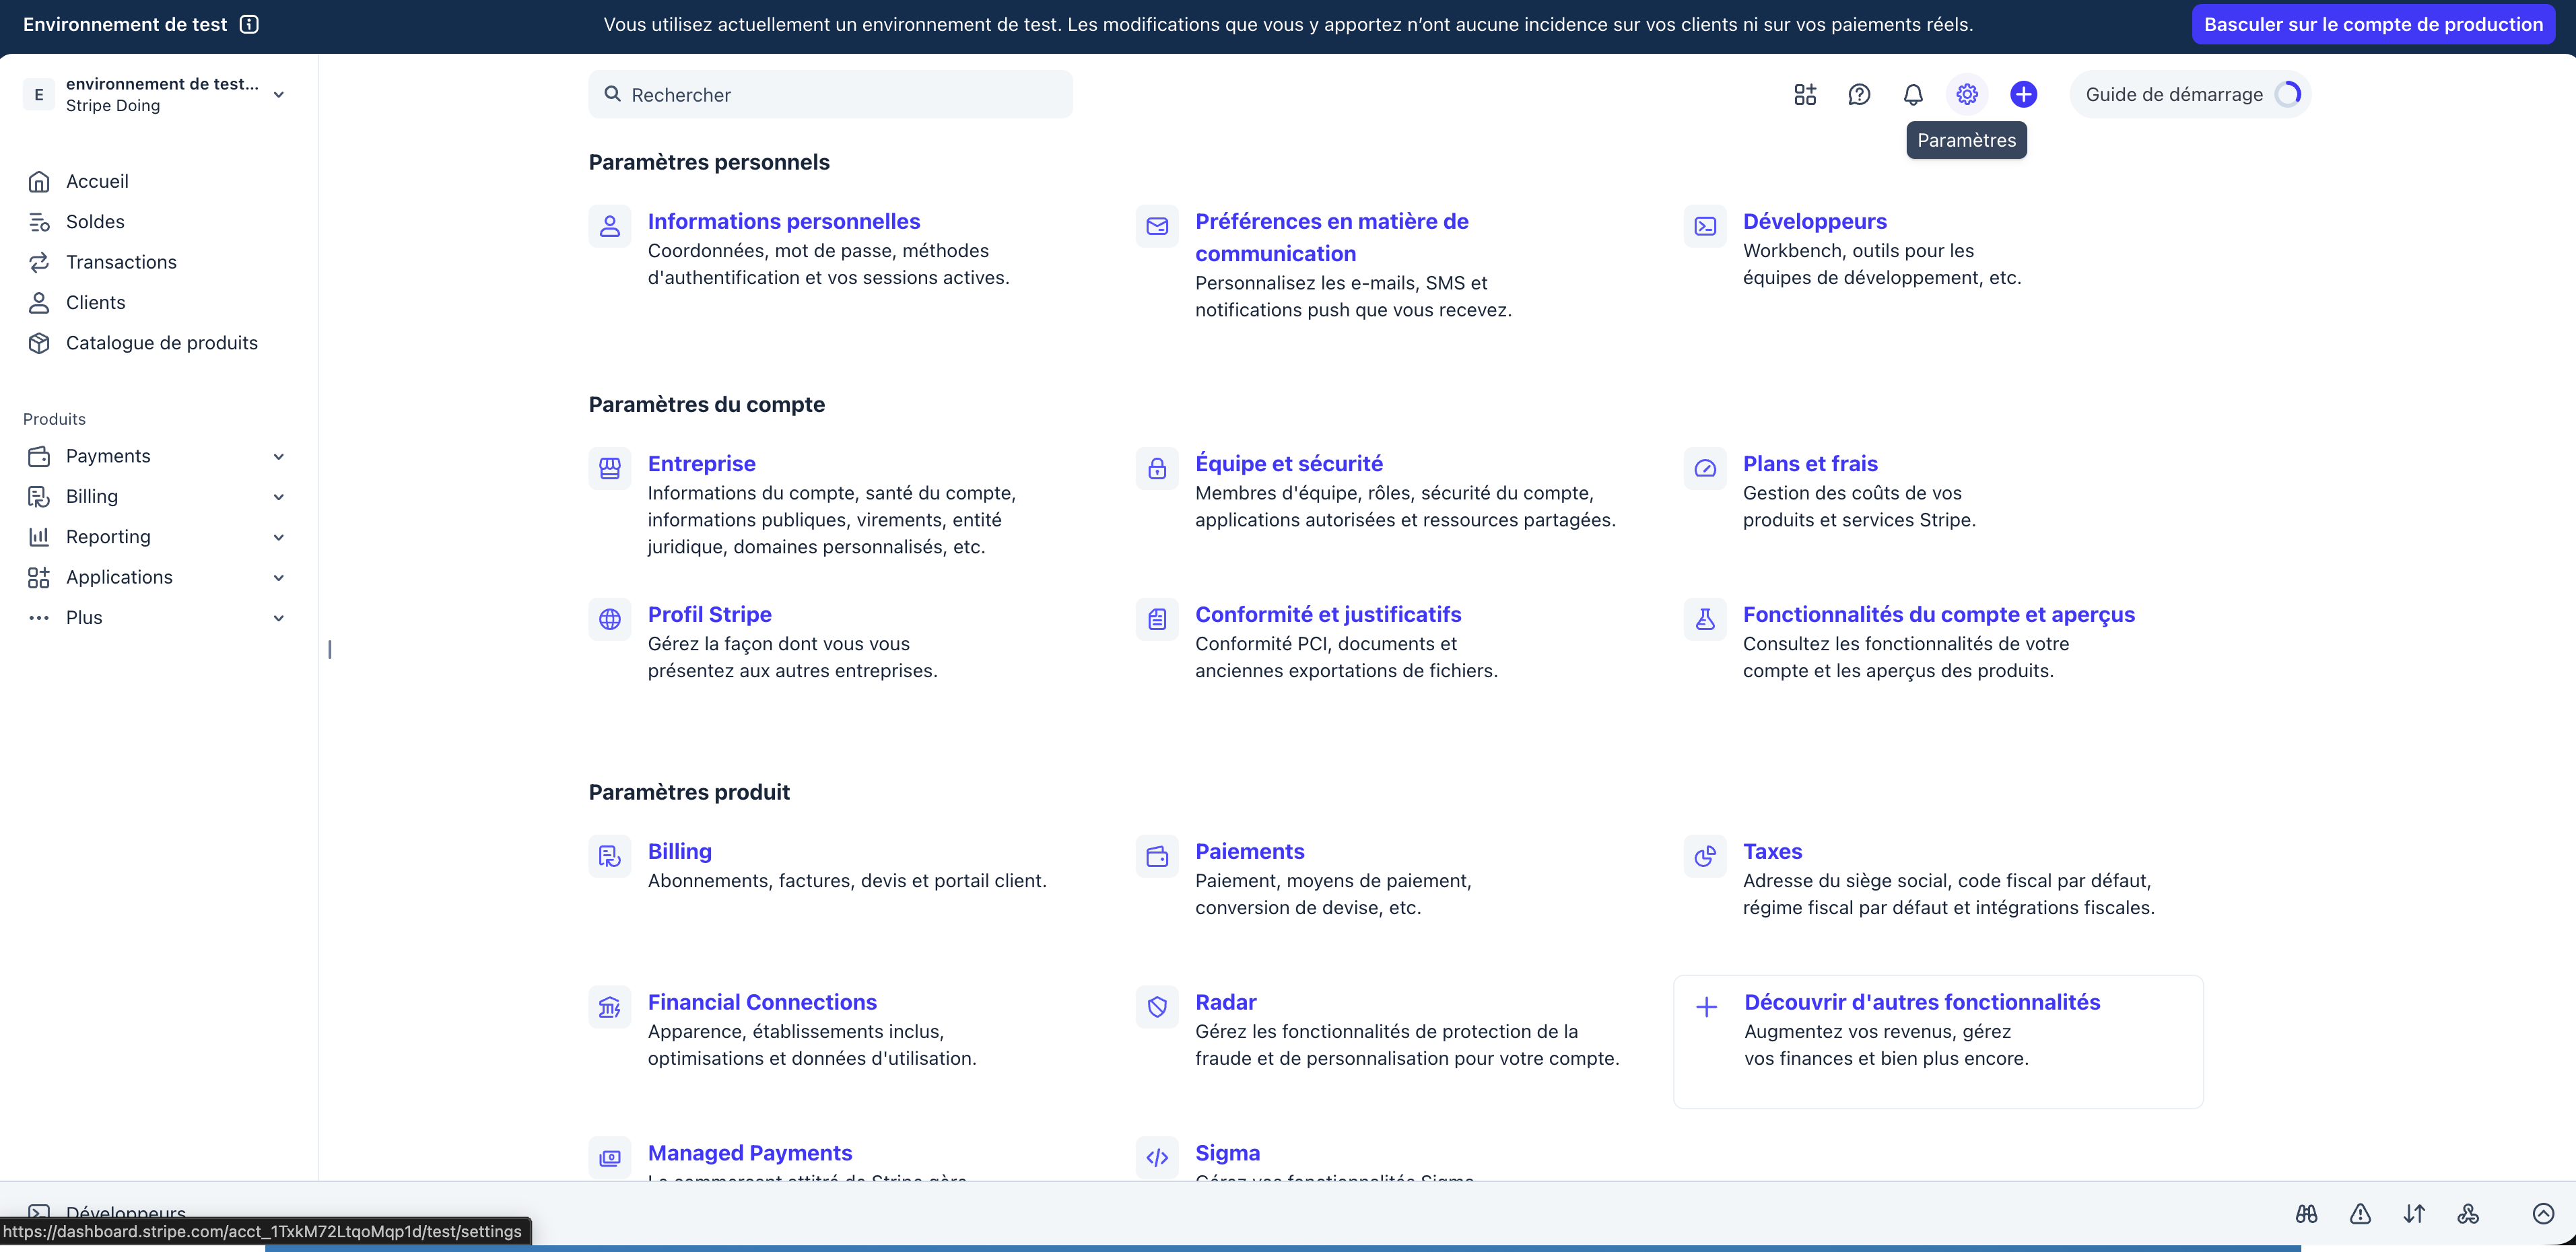Open Financial Connections settings link

[x=762, y=1002]
